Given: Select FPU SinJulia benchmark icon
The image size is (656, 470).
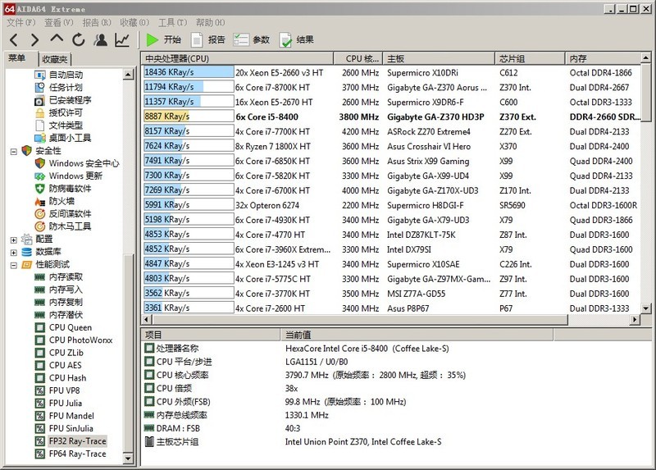Looking at the screenshot, I should click(x=39, y=428).
